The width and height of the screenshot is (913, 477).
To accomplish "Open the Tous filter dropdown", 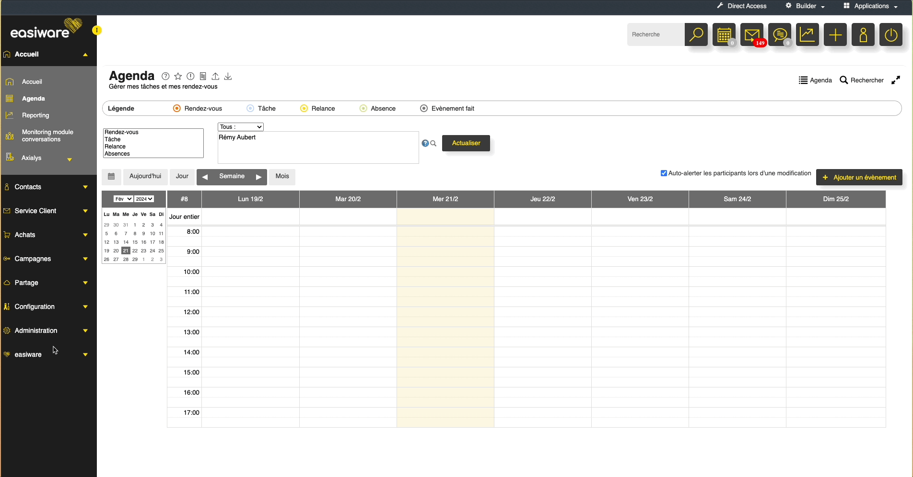I will [241, 127].
